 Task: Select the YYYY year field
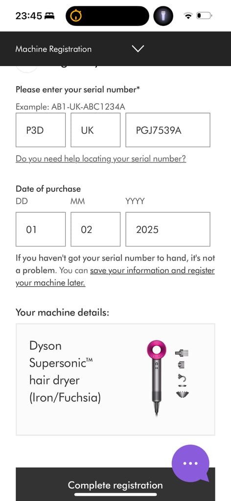pos(168,229)
